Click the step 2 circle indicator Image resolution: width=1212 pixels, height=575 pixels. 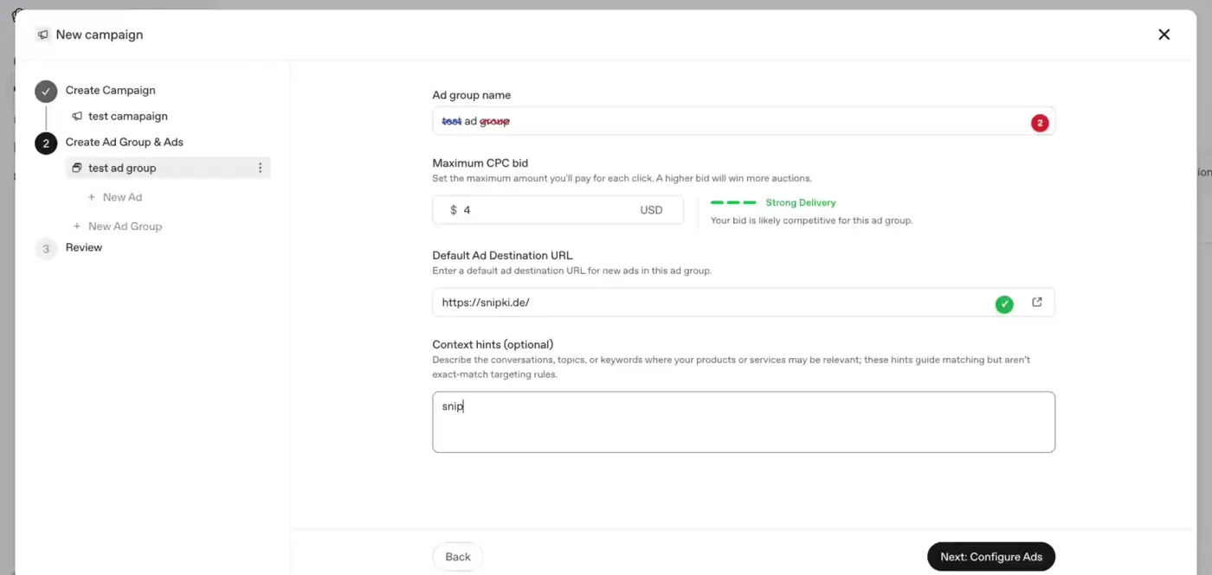46,143
